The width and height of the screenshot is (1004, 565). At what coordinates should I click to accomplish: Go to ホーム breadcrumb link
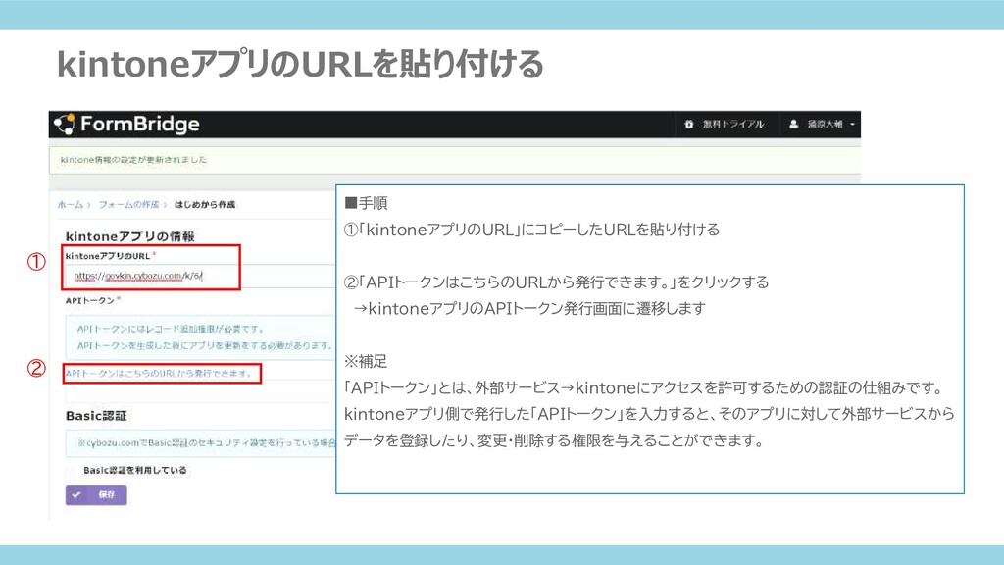click(71, 204)
